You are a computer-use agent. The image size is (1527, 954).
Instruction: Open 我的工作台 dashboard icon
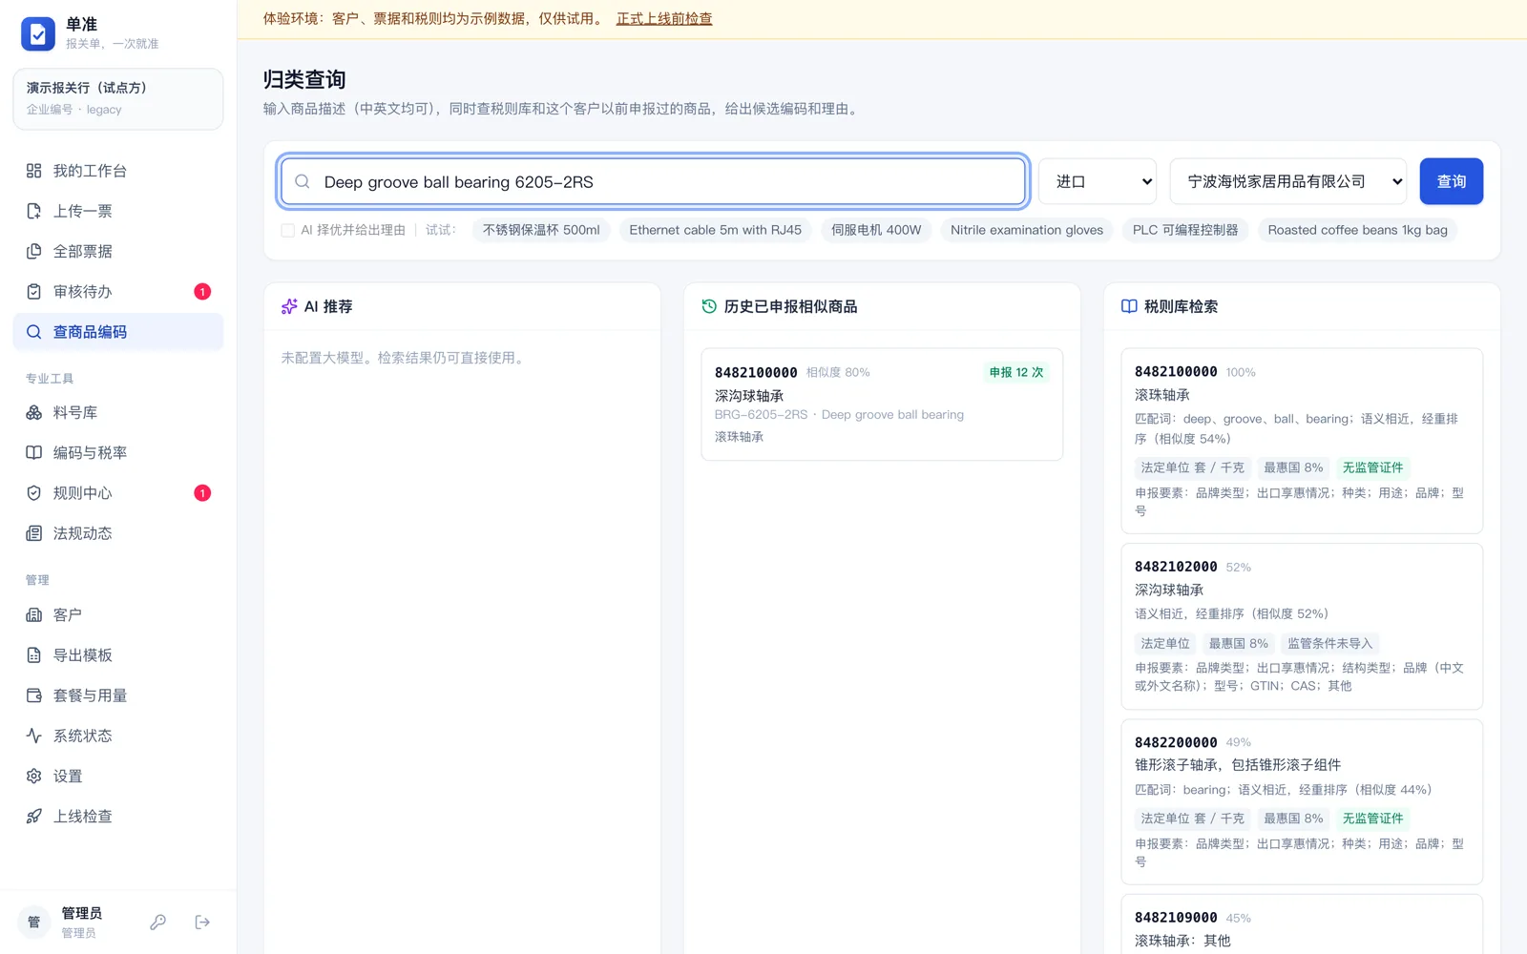point(34,171)
